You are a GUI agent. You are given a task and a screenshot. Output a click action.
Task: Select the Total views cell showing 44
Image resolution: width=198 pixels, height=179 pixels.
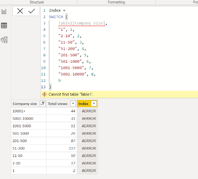tap(62, 111)
